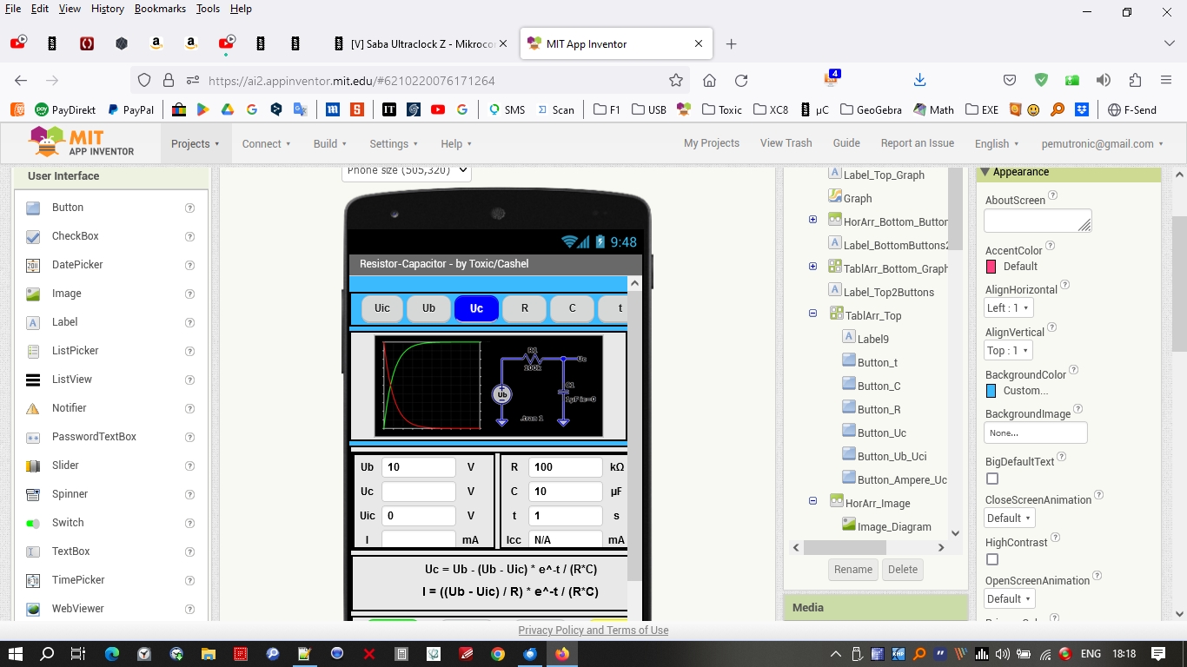The height and width of the screenshot is (667, 1187).
Task: Show AboutScreen property help icon
Action: (x=1052, y=196)
